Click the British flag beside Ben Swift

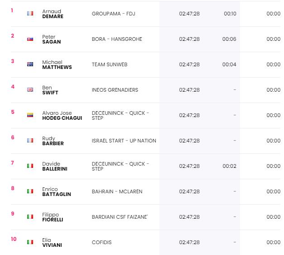(30, 90)
